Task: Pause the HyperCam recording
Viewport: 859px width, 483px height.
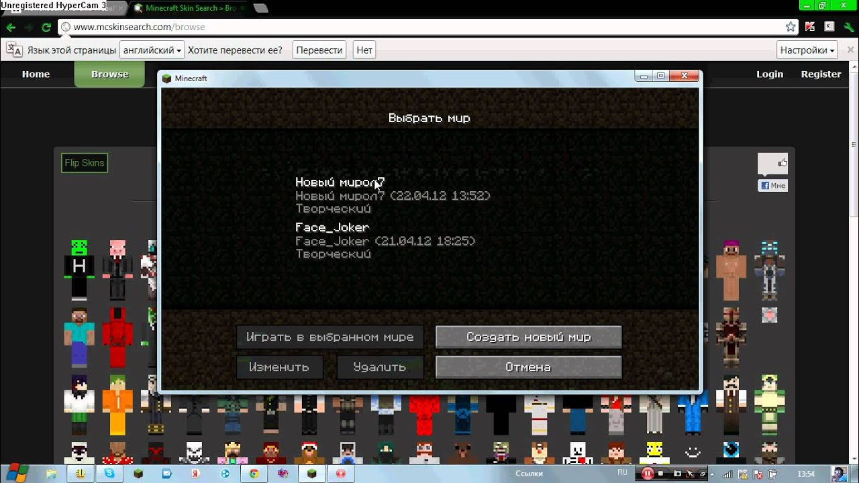Action: coord(648,474)
